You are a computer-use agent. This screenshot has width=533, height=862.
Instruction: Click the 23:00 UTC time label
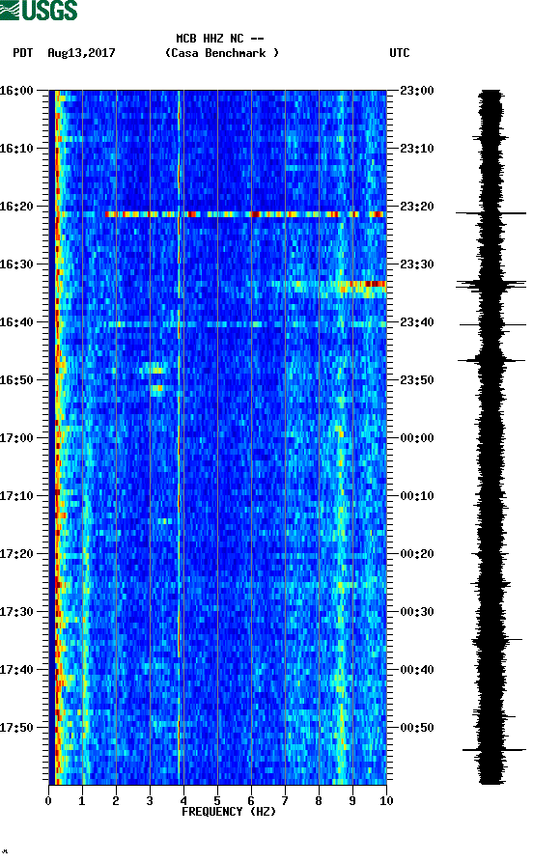(x=417, y=90)
